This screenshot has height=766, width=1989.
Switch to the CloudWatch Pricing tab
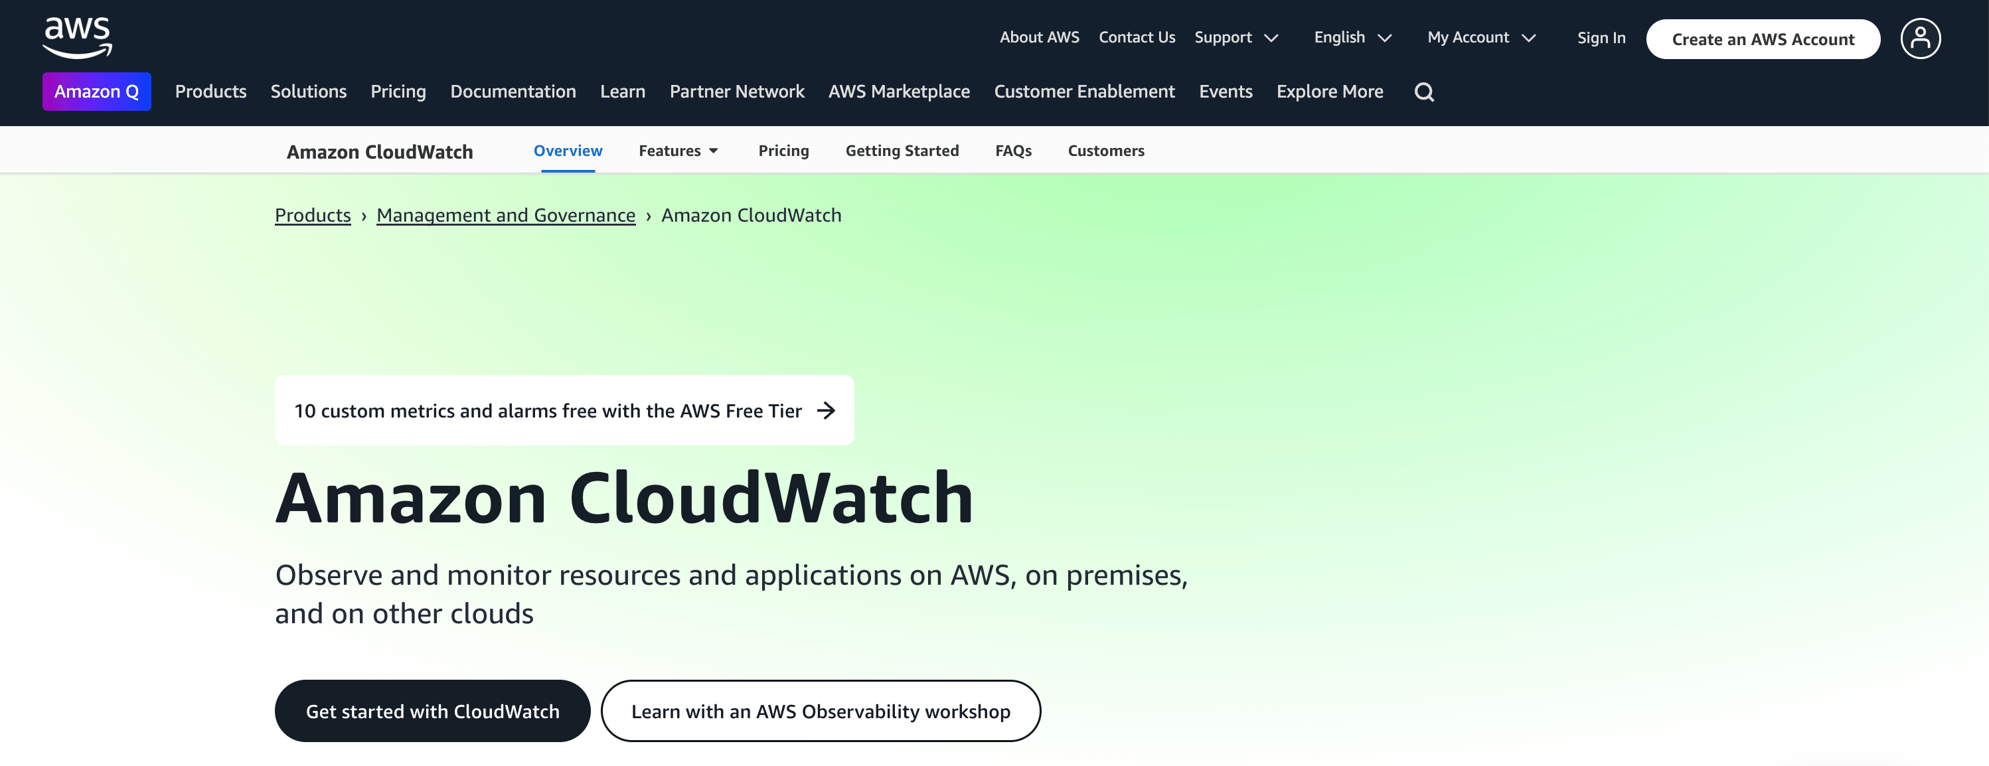coord(783,151)
